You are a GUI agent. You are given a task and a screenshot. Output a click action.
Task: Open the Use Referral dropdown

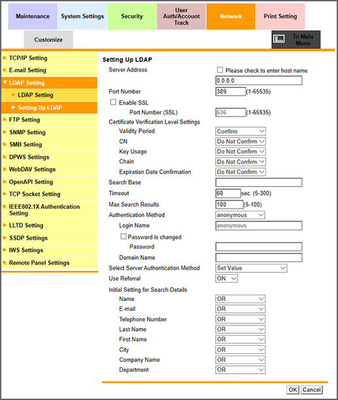[226, 278]
